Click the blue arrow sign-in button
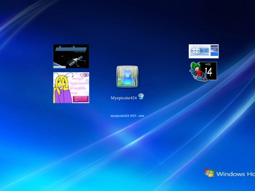This screenshot has width=255, height=191. pos(141,96)
